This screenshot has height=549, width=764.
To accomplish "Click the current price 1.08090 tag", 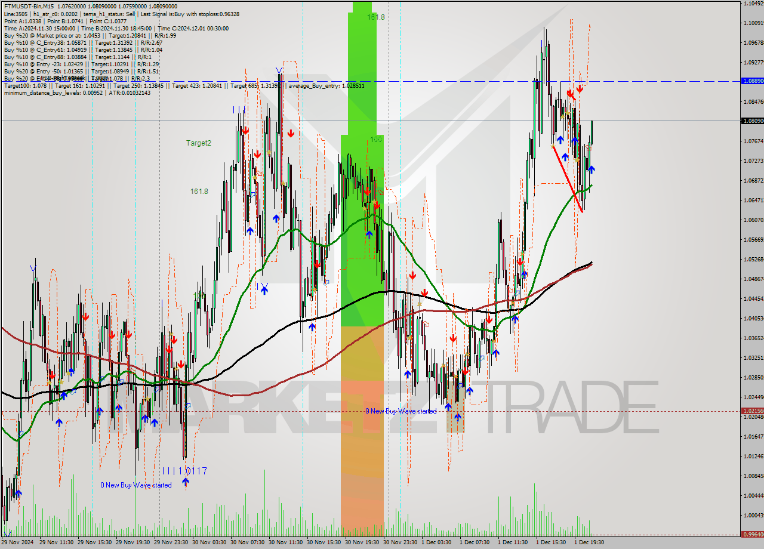I will click(x=752, y=121).
